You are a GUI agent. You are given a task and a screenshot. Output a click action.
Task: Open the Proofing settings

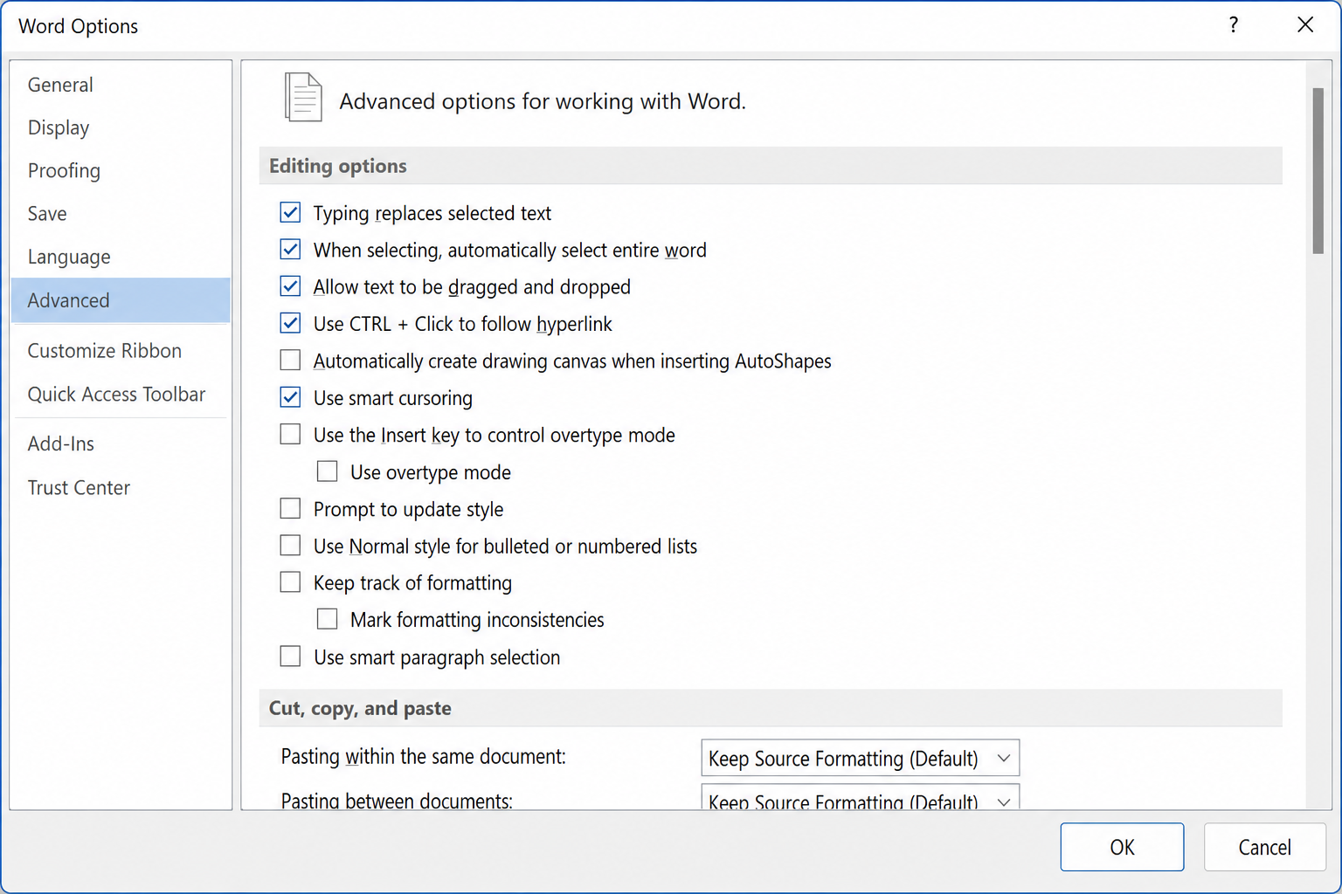tap(121, 170)
